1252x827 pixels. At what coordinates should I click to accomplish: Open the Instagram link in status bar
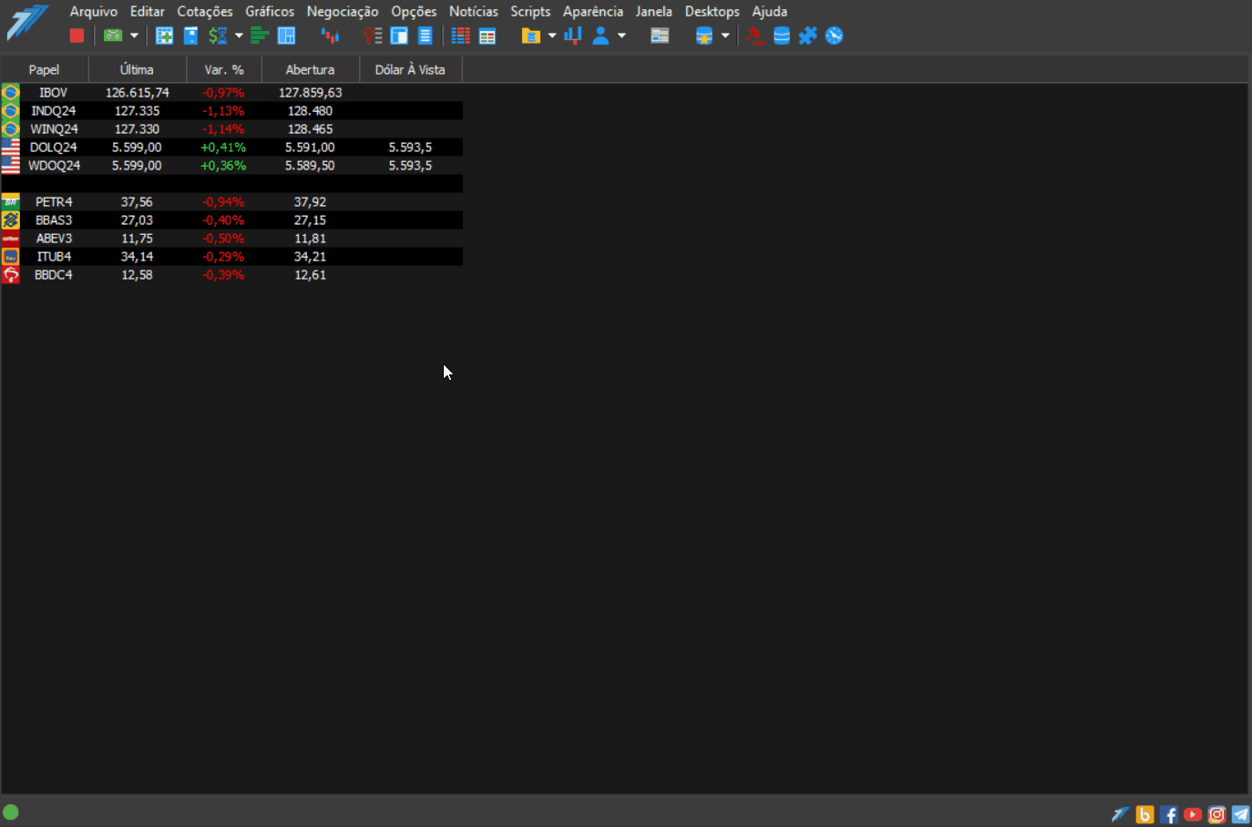[1216, 814]
